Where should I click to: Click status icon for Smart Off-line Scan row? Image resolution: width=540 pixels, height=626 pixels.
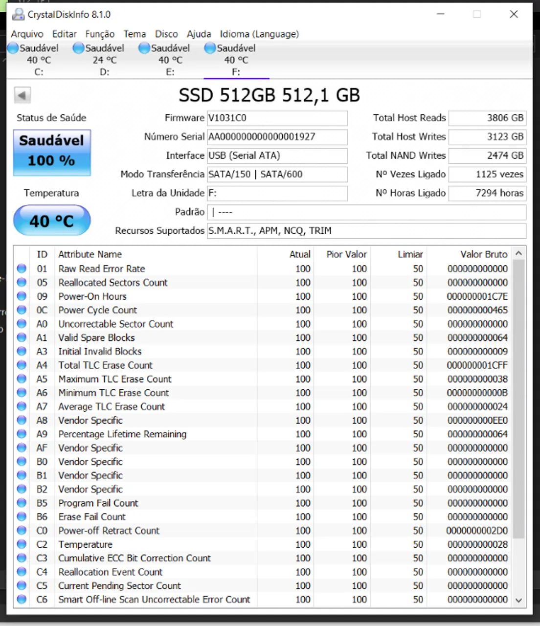coord(22,599)
